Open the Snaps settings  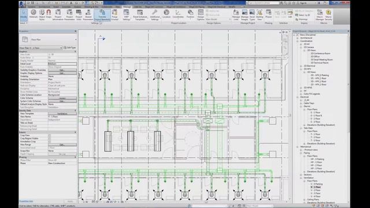click(49, 14)
